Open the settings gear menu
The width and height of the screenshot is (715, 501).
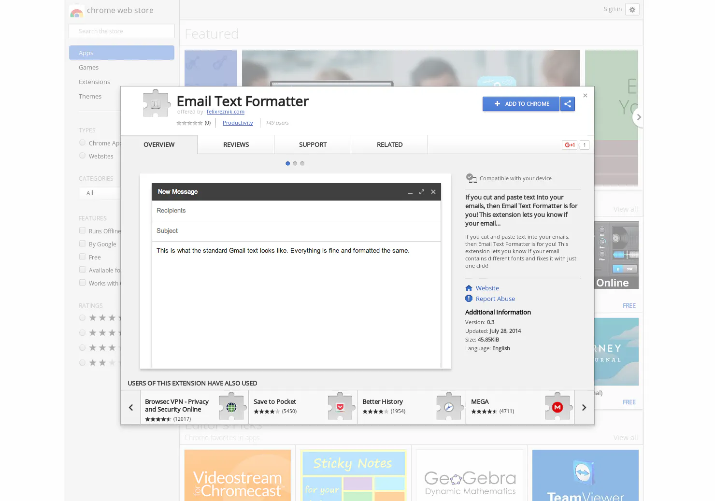(632, 10)
